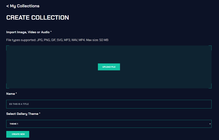Click the upload area's top-left corner bracket
The image size is (219, 140).
point(7,46)
